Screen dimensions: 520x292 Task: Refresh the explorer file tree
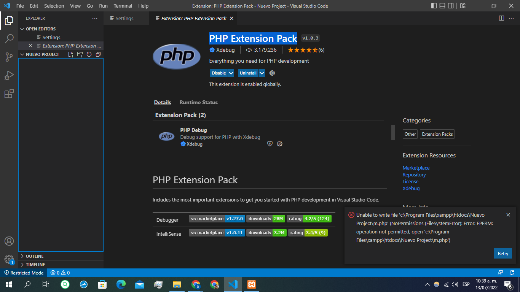tap(89, 54)
